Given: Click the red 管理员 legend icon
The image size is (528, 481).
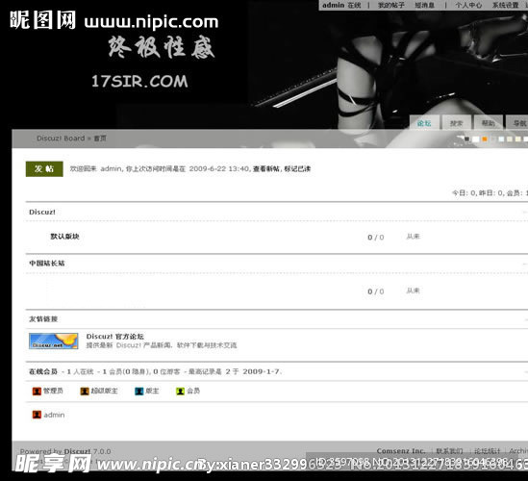Looking at the screenshot, I should coord(37,392).
